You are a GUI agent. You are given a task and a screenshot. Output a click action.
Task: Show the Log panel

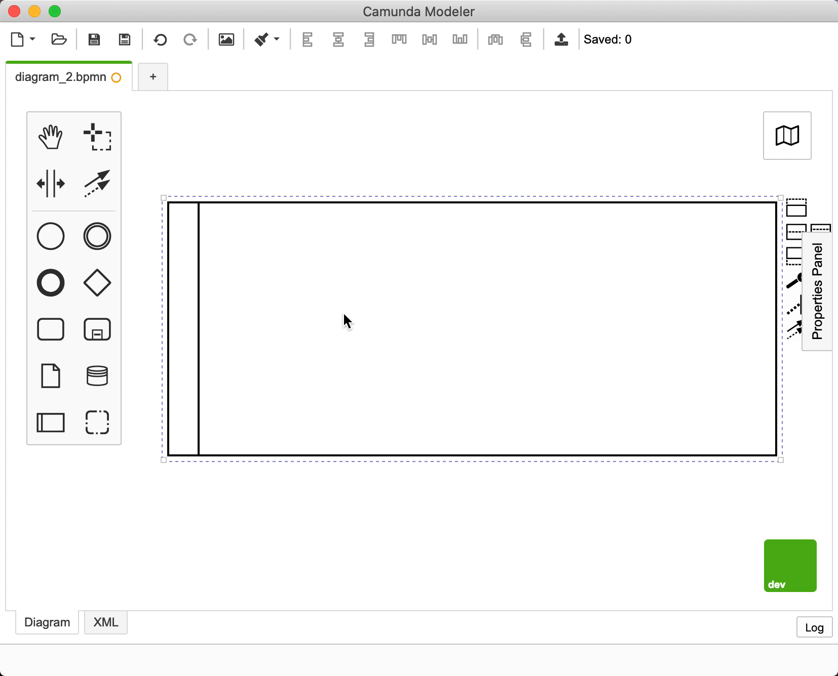[x=814, y=627]
